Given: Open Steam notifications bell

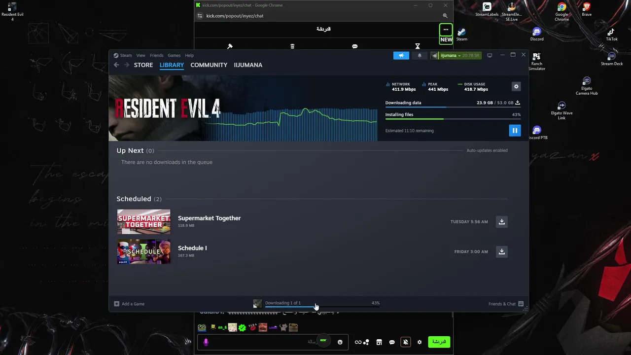Looking at the screenshot, I should click(420, 55).
